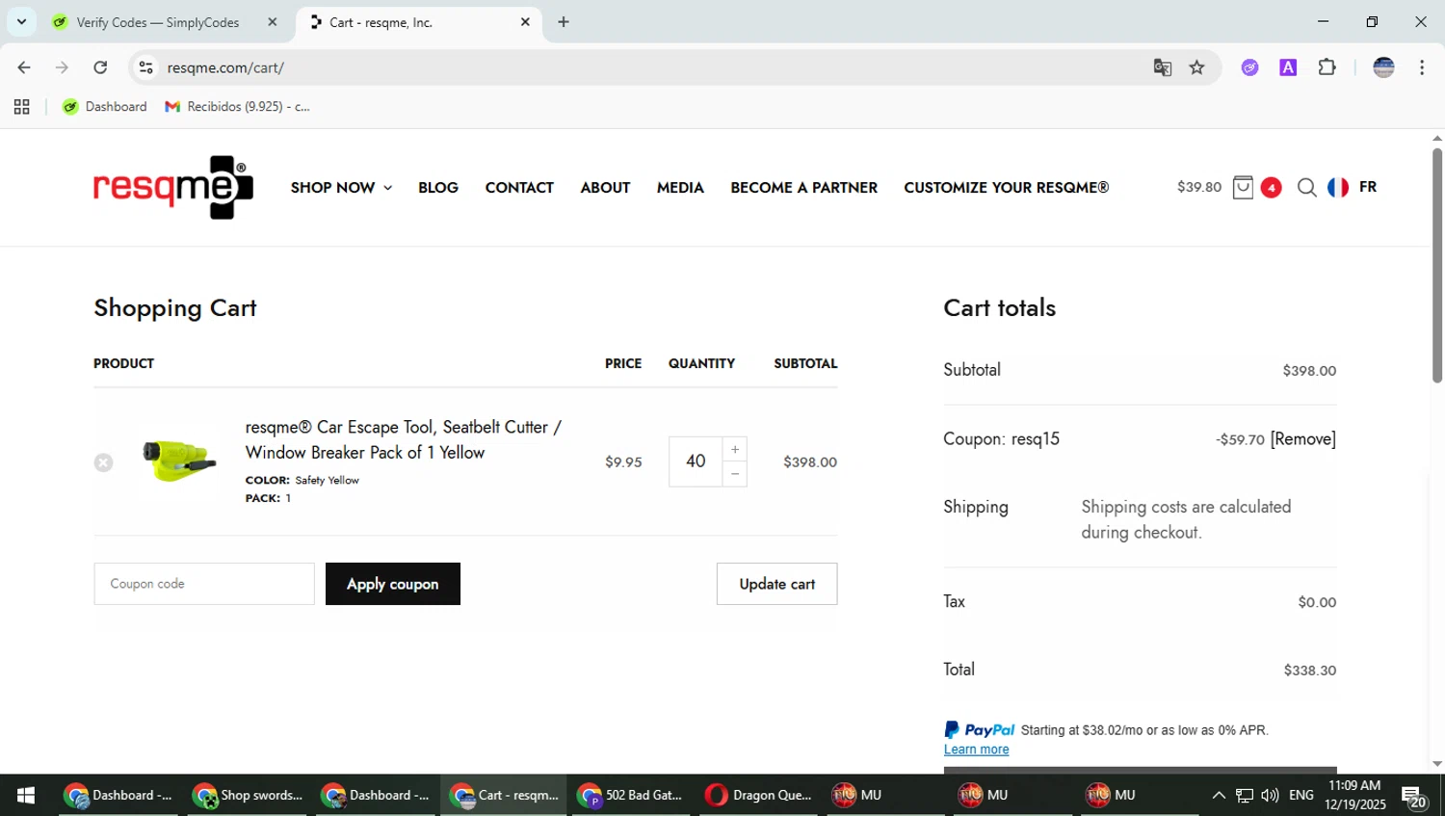1445x816 pixels.
Task: Click PayPal Learn more link
Action: [976, 750]
